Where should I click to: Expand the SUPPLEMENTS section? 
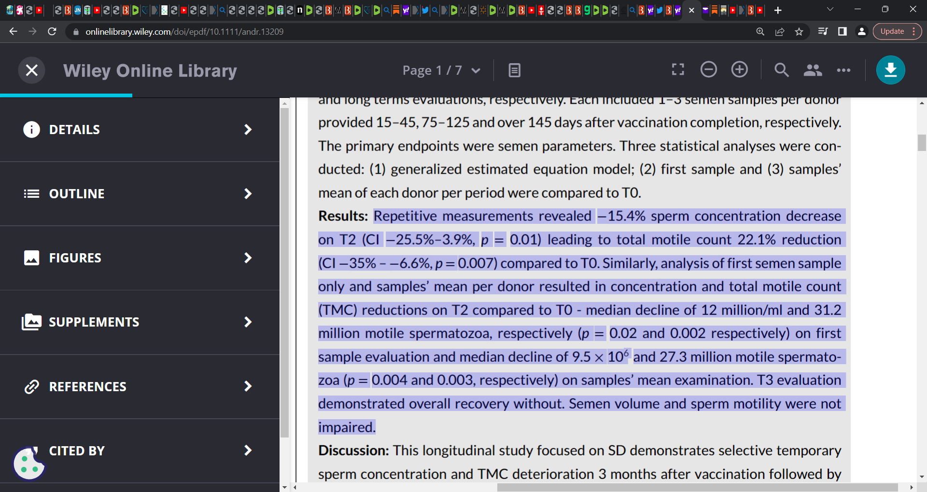point(140,322)
